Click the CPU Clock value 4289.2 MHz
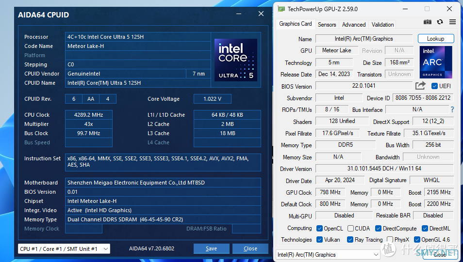Image resolution: width=463 pixels, height=262 pixels. [89, 115]
